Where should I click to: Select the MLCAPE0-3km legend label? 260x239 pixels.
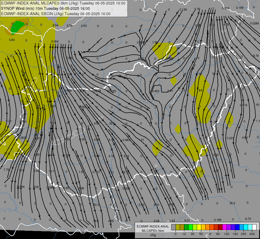click(153, 231)
